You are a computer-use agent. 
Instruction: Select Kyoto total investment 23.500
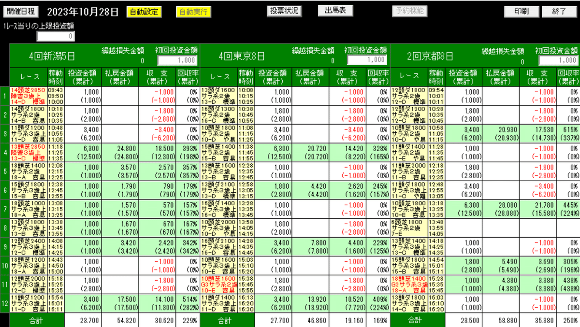point(464,320)
